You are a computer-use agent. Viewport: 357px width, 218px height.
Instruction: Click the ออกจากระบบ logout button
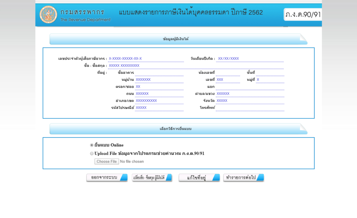(107, 178)
